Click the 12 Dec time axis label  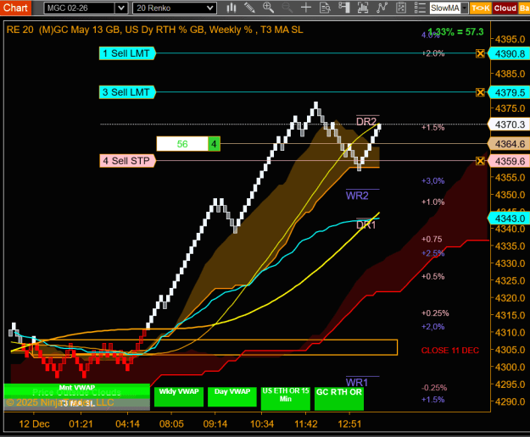pyautogui.click(x=34, y=423)
